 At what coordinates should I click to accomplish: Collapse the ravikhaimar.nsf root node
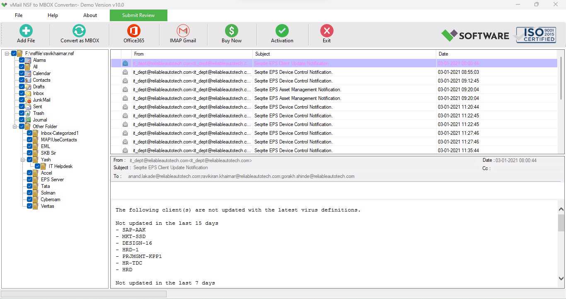(7, 53)
